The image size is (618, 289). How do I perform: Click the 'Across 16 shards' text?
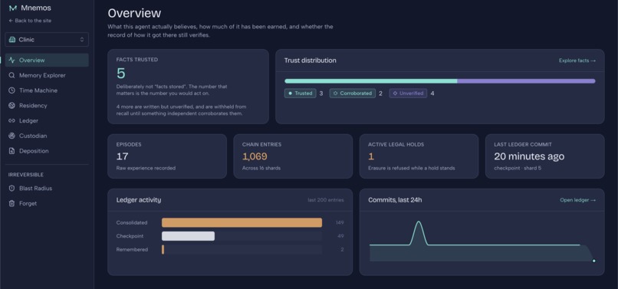pyautogui.click(x=261, y=169)
